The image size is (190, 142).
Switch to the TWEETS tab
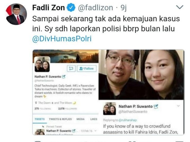point(39,119)
